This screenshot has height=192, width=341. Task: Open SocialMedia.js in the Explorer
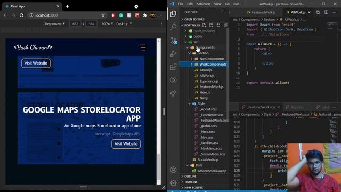pos(208,160)
